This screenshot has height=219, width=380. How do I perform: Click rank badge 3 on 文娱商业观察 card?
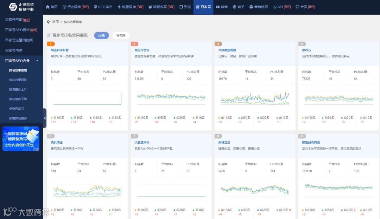218,44
